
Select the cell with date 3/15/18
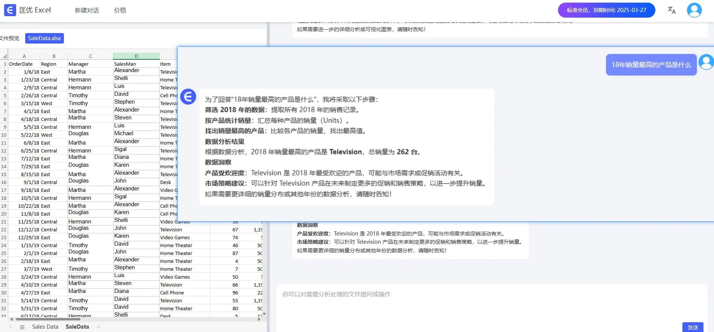24,103
